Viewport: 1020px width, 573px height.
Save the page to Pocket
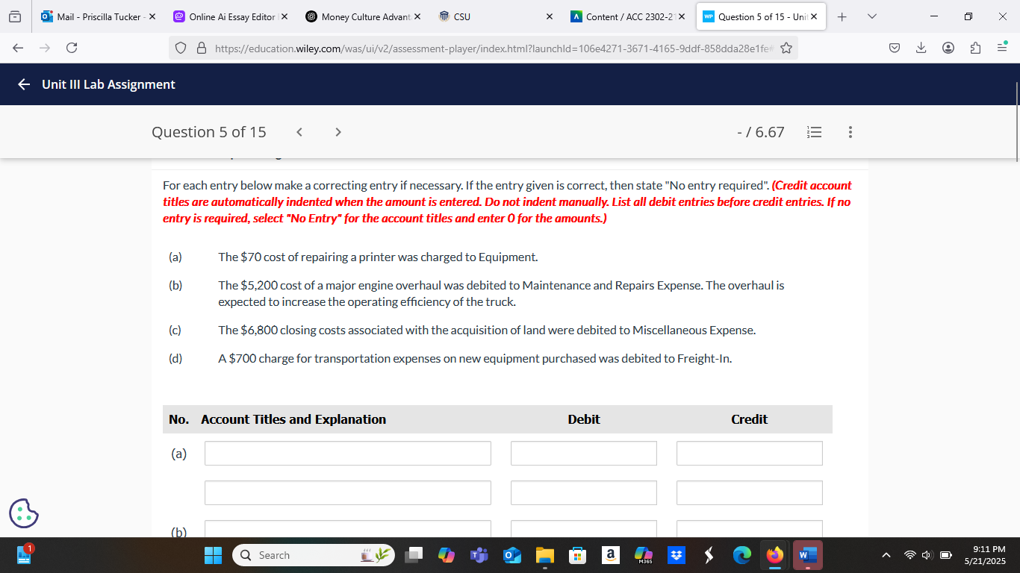click(893, 47)
